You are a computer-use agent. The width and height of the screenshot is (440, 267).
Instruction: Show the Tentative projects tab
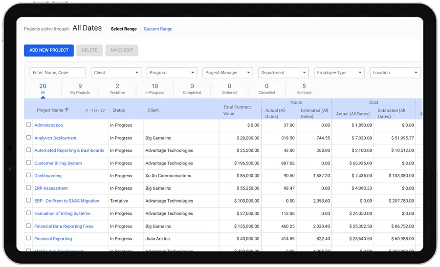pos(117,89)
